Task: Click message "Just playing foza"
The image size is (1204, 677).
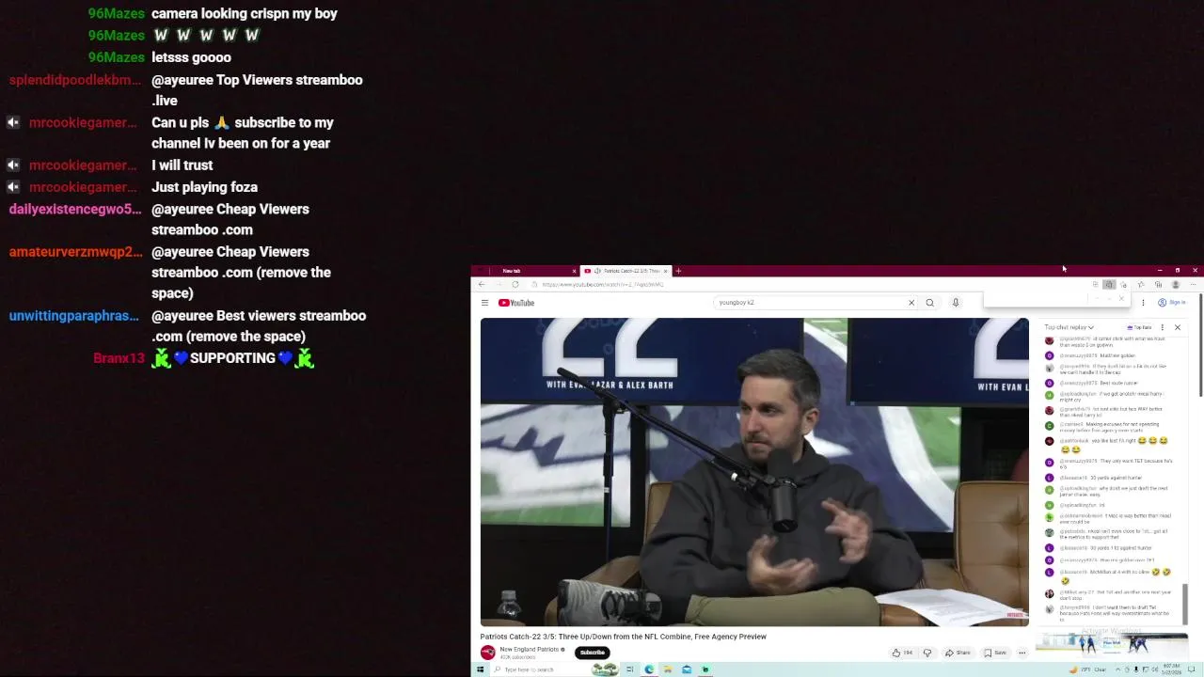Action: 204,187
